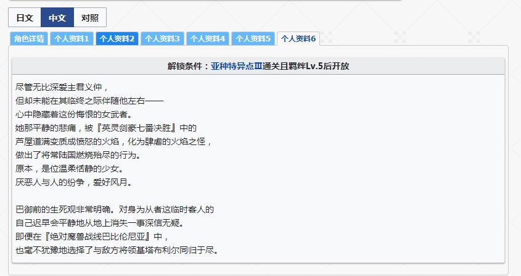Click the line 但却未能在其临终之际伴随他左右
This screenshot has width=521, height=276.
coord(89,101)
